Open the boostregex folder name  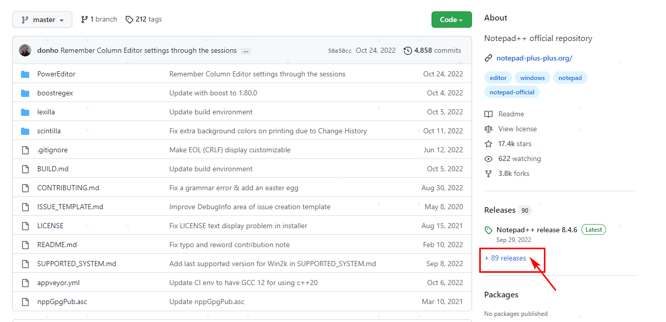click(x=55, y=93)
